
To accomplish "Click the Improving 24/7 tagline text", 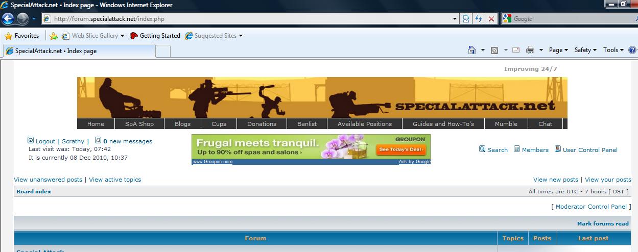I will [x=531, y=69].
